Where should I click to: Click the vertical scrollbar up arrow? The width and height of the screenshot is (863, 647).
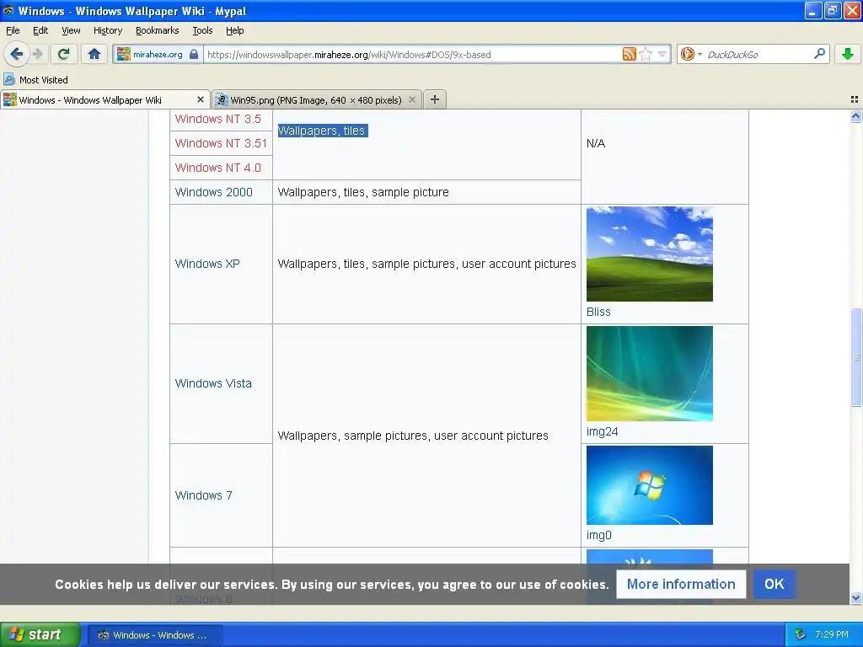(856, 115)
